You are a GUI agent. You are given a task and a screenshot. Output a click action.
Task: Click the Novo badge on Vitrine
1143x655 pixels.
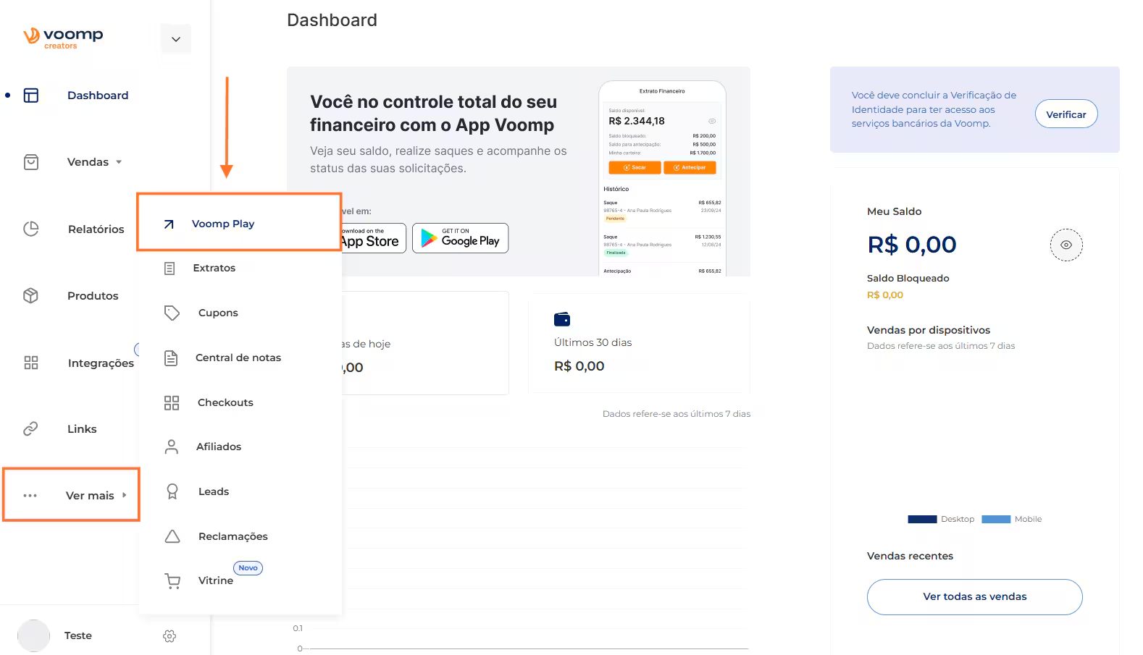[248, 568]
